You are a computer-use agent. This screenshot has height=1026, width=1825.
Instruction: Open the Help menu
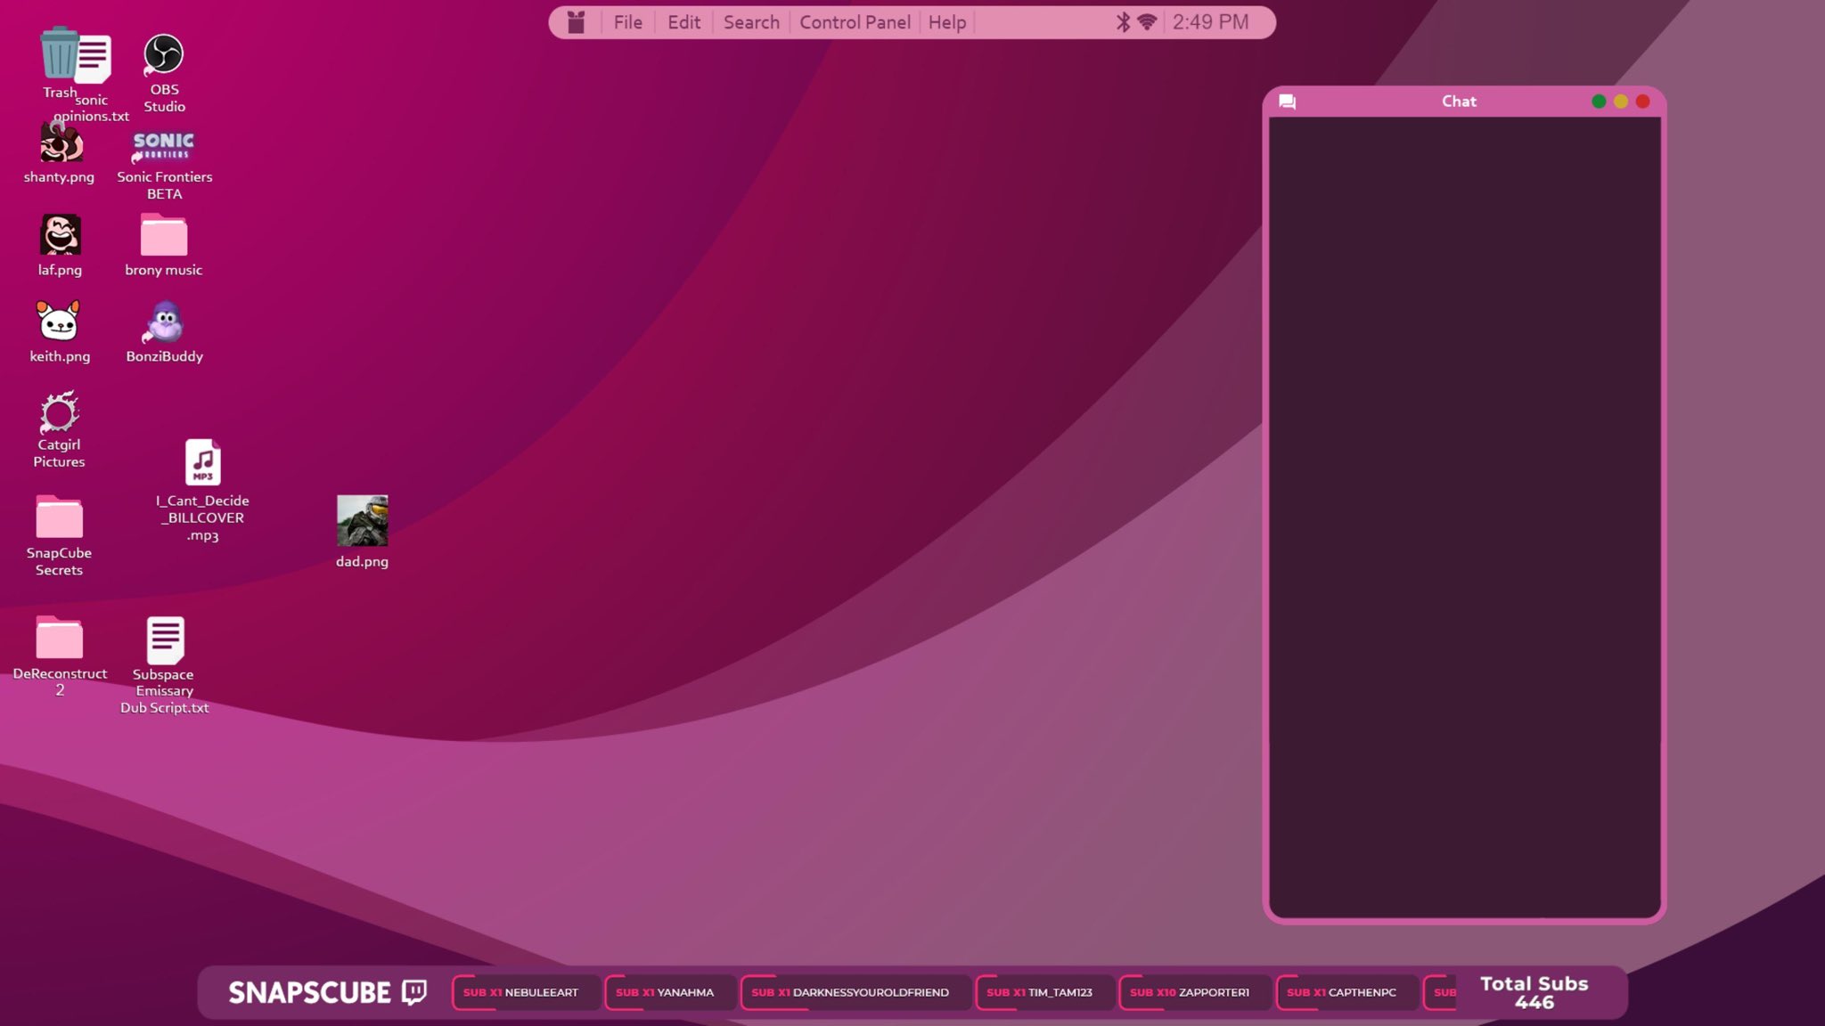[x=946, y=22]
